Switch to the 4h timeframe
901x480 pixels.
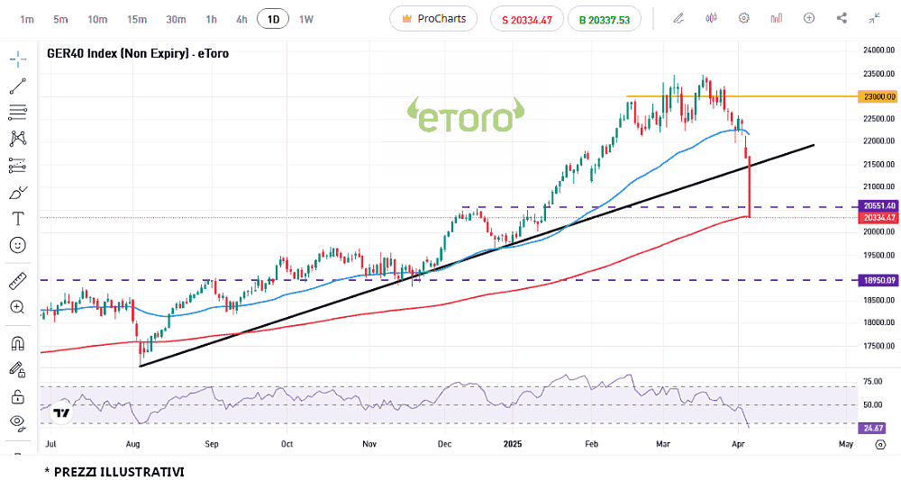[x=241, y=20]
